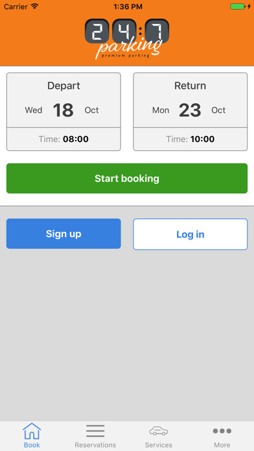
Task: Click the Sign up button
Action: [63, 233]
